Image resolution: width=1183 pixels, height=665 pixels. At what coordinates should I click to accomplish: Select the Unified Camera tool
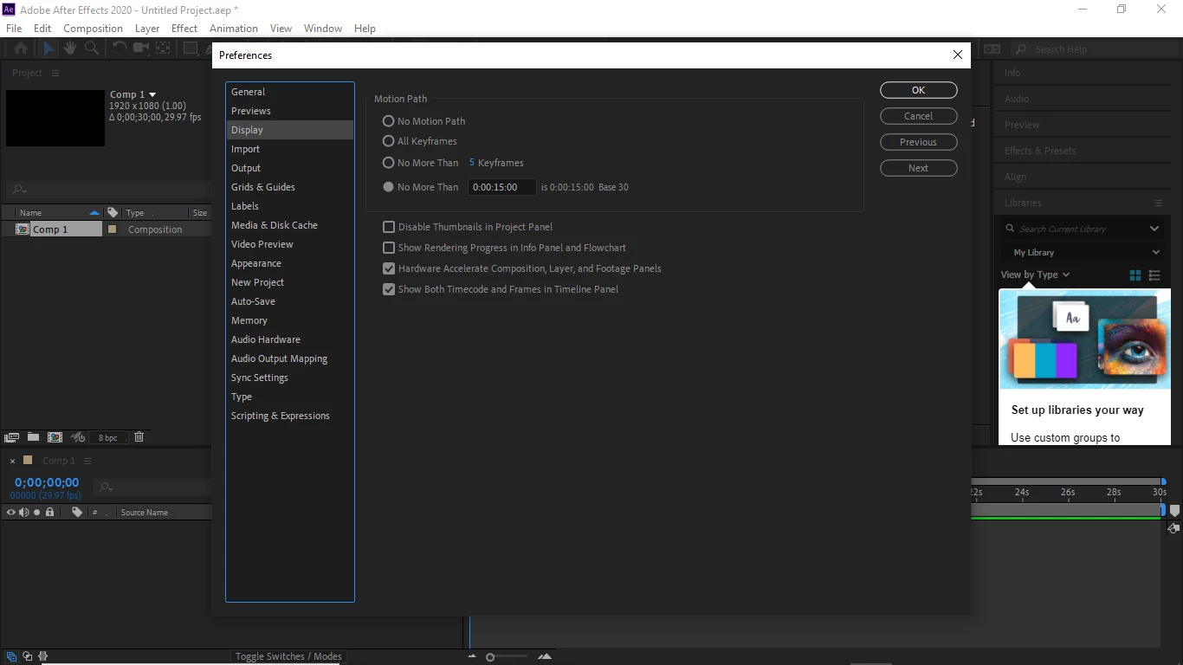tap(140, 48)
